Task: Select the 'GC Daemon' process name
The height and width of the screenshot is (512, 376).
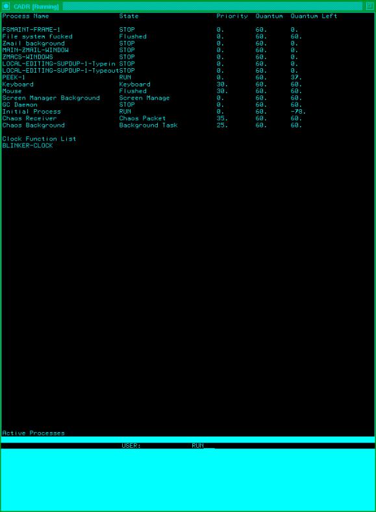Action: point(19,105)
